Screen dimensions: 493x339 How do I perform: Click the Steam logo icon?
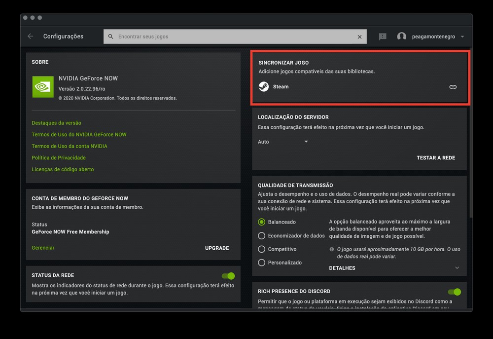[263, 86]
